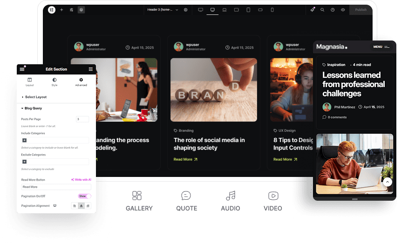Switch to the Style tab
The height and width of the screenshot is (244, 401).
(x=54, y=82)
